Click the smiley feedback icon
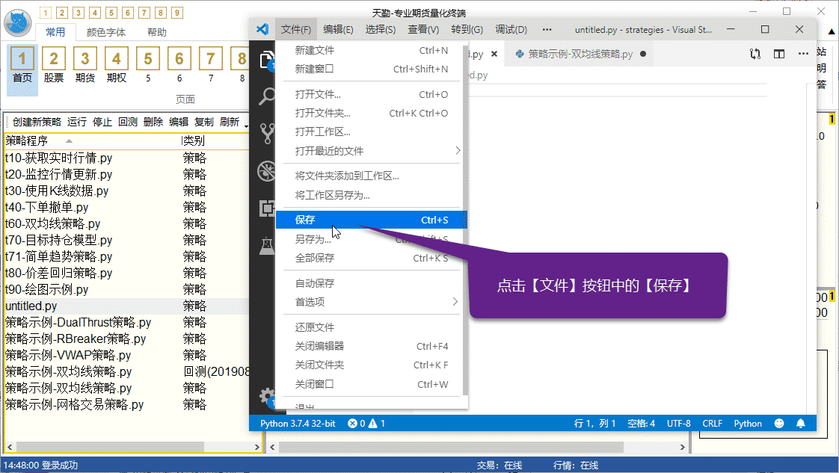 pos(779,424)
